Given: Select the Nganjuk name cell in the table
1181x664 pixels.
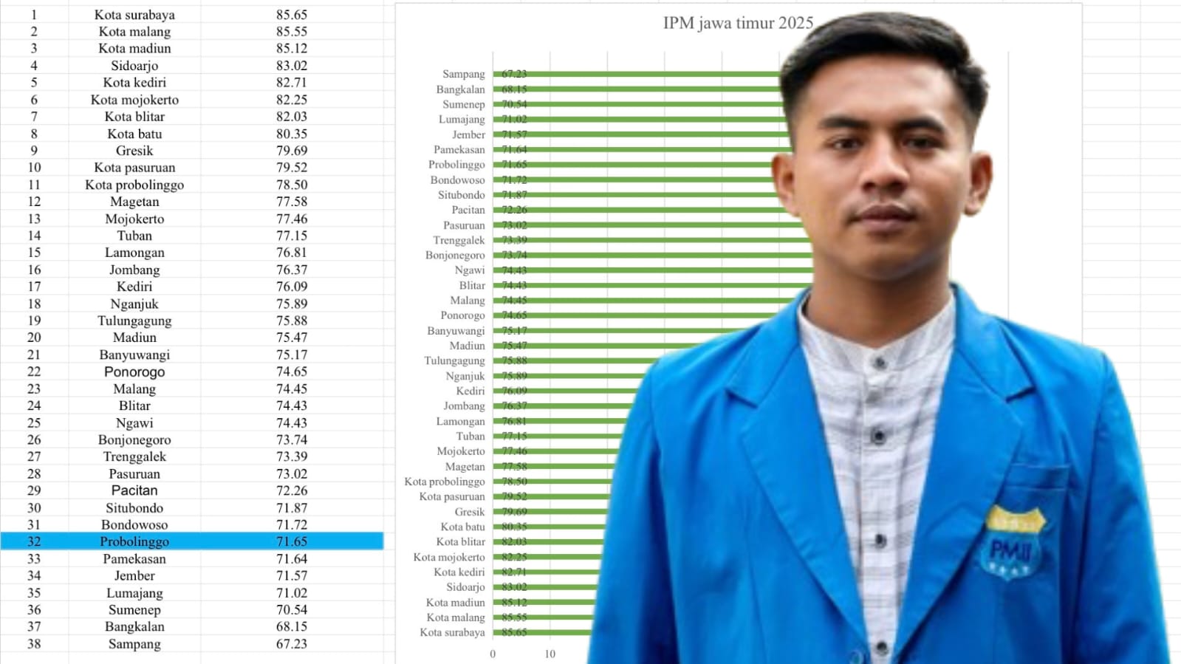Looking at the screenshot, I should click(134, 304).
